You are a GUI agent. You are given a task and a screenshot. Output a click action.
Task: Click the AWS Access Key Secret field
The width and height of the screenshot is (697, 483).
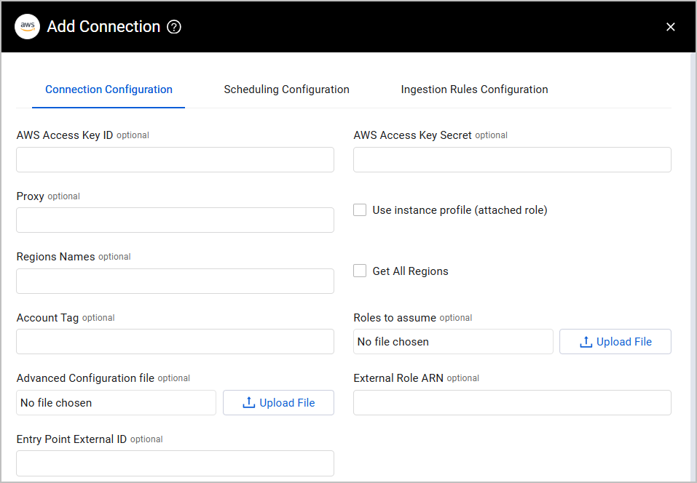(512, 160)
